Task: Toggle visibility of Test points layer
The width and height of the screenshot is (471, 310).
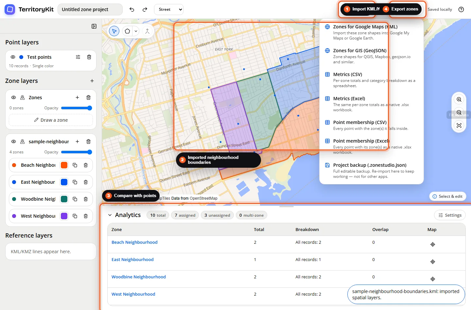Action: click(x=13, y=57)
